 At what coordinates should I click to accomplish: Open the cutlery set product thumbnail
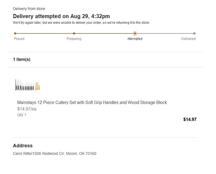click(27, 85)
